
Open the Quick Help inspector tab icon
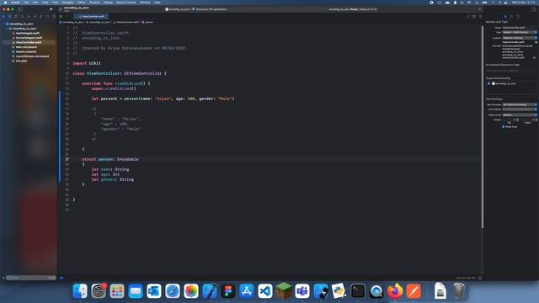[518, 16]
